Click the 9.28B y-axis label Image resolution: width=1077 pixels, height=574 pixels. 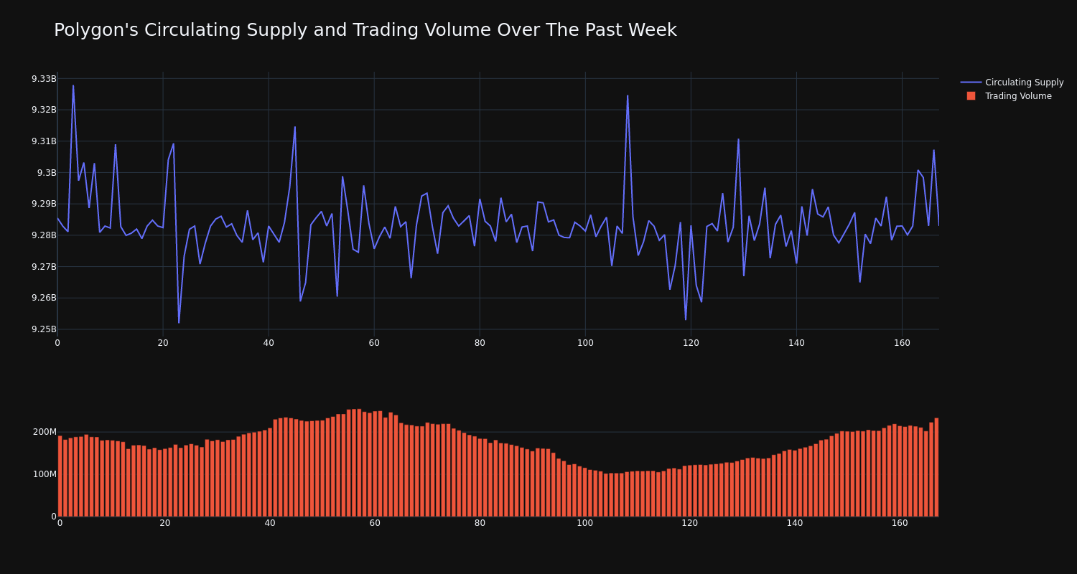[x=44, y=235]
